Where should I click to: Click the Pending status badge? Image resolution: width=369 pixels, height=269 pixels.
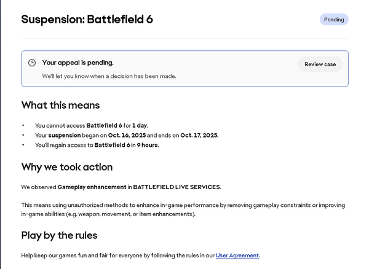[x=334, y=19]
